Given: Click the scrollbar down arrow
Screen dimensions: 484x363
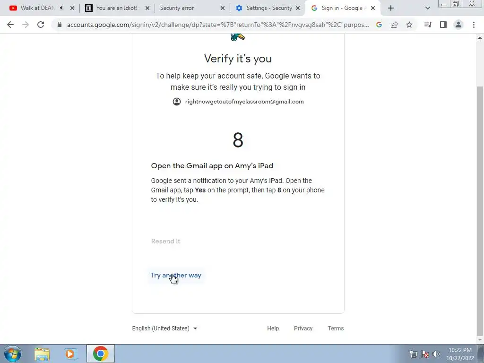Looking at the screenshot, I should (480, 340).
